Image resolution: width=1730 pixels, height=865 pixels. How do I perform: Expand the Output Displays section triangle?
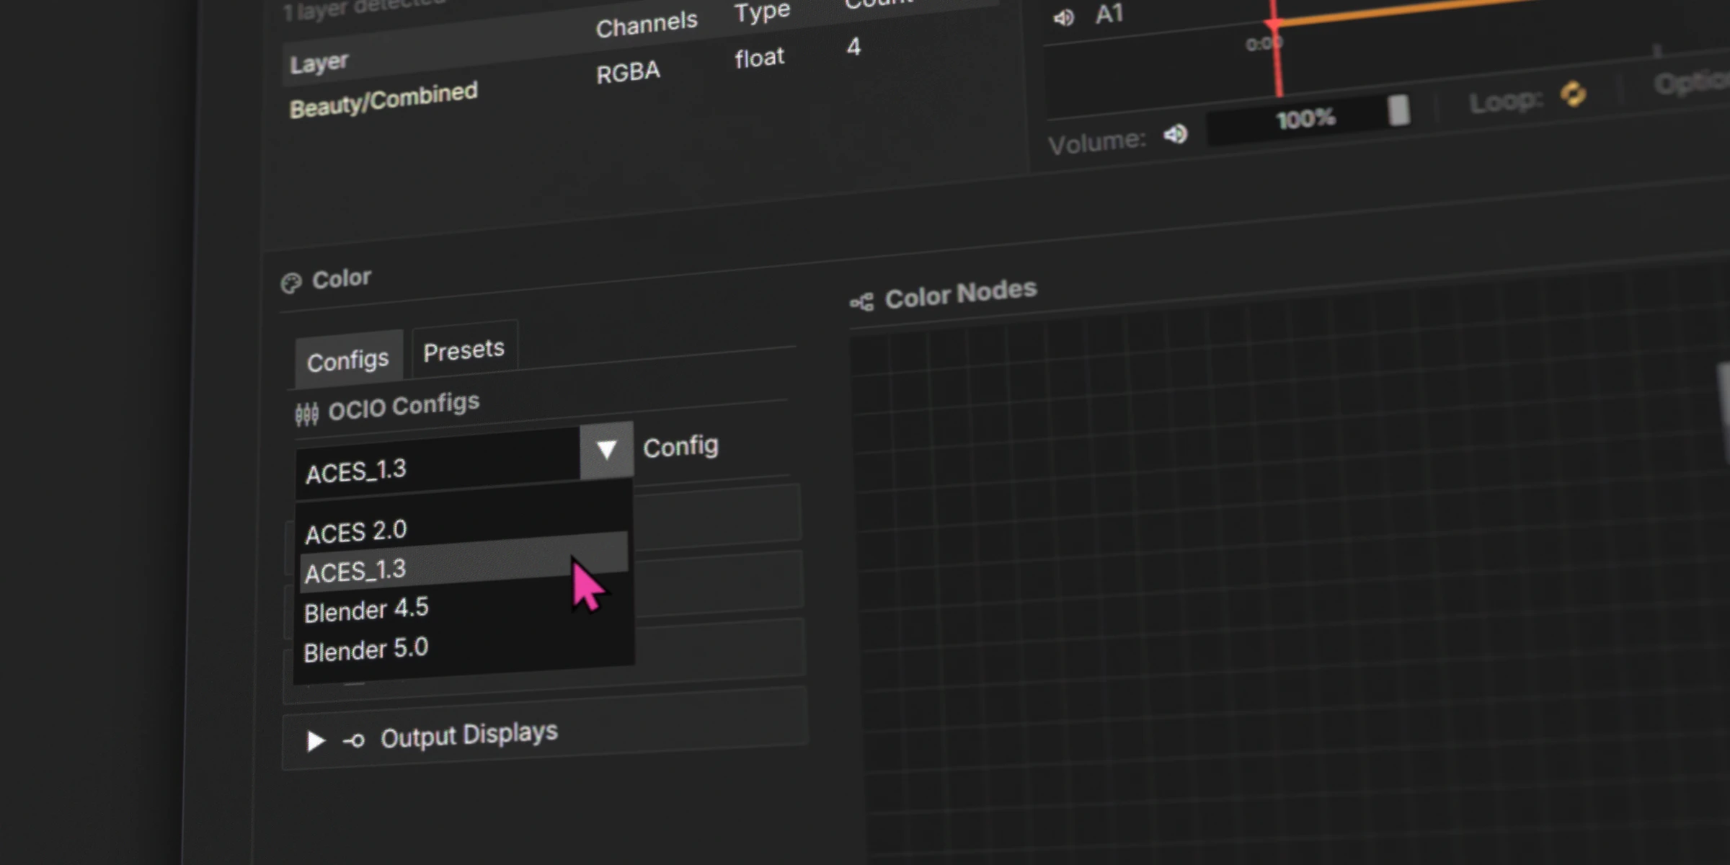click(x=315, y=741)
